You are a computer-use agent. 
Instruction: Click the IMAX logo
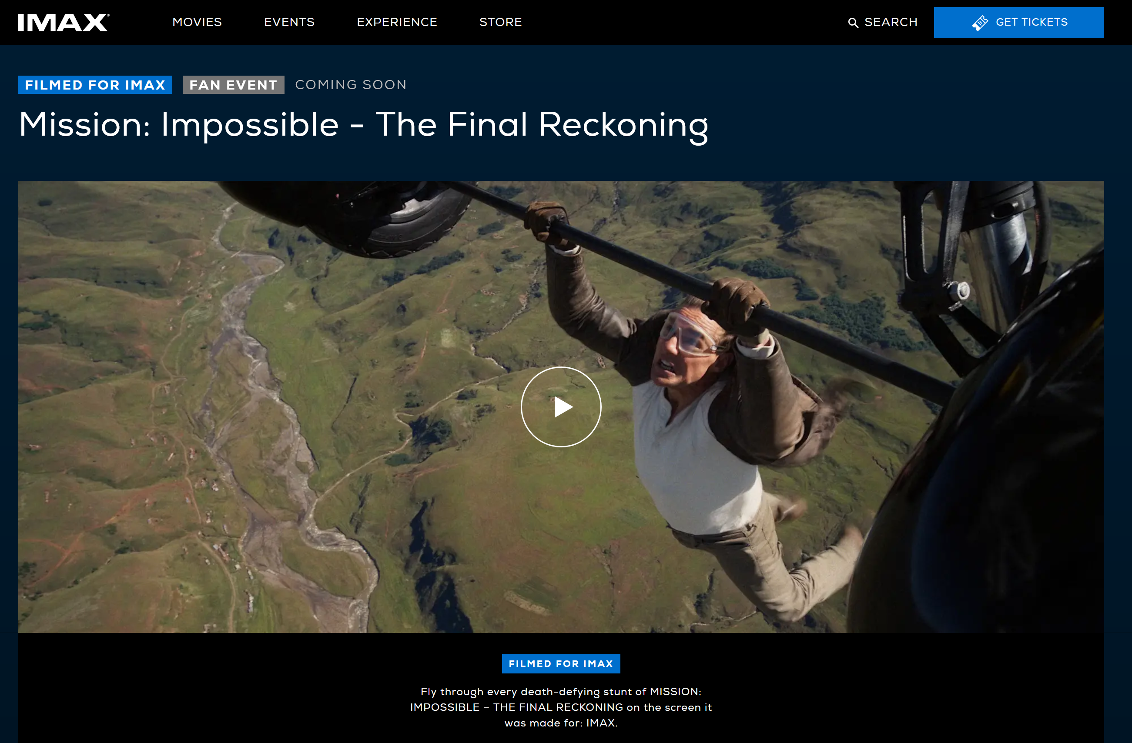pyautogui.click(x=63, y=22)
